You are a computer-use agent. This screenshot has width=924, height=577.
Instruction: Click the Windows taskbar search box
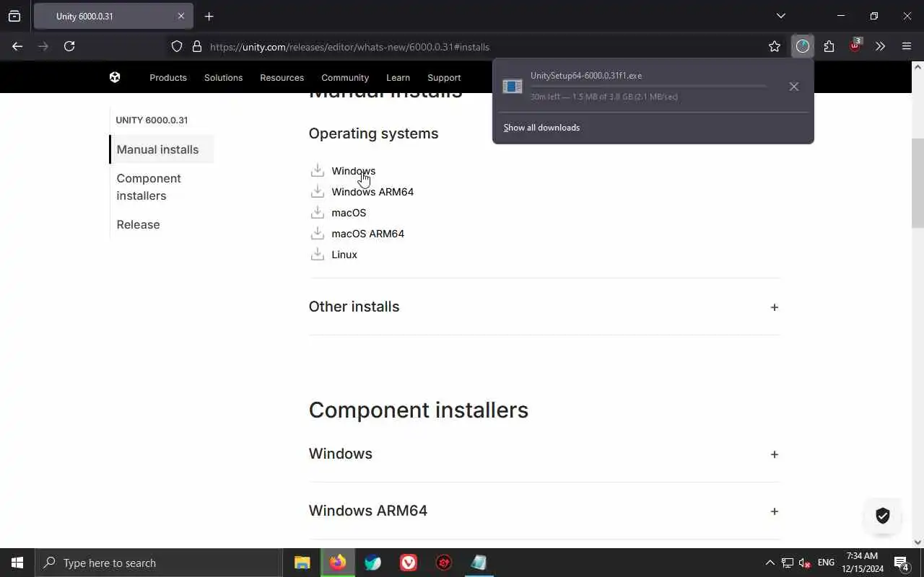[159, 563]
